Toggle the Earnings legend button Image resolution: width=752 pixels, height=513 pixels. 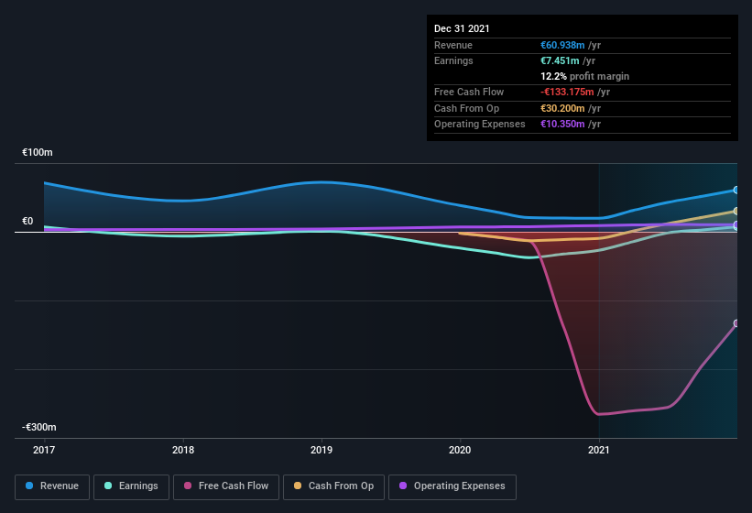tap(131, 487)
